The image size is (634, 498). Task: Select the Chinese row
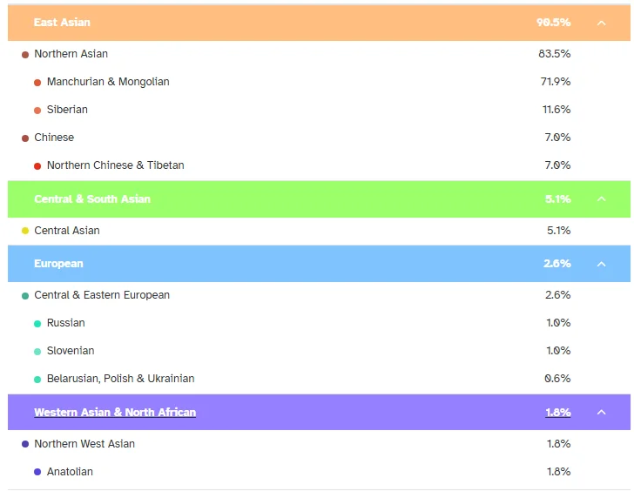coord(319,138)
